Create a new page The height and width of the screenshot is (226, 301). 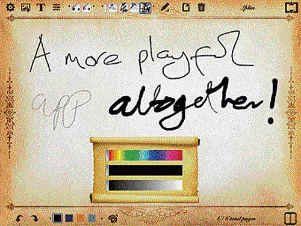[186, 8]
